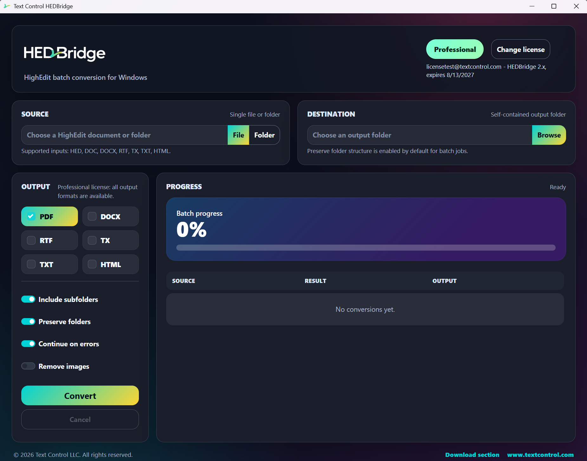Maximize the HEDBridge window
The height and width of the screenshot is (461, 587).
[x=554, y=6]
